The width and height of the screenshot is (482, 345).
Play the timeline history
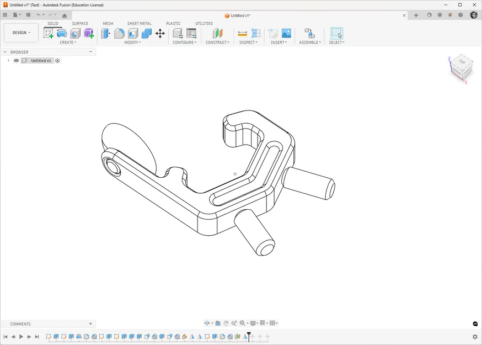pyautogui.click(x=21, y=337)
